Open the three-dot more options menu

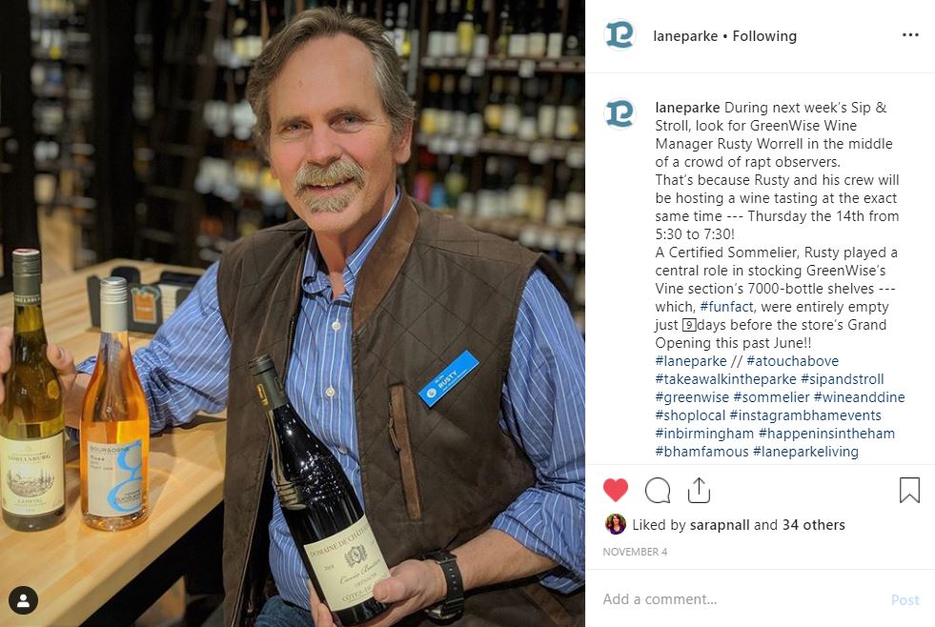[910, 35]
